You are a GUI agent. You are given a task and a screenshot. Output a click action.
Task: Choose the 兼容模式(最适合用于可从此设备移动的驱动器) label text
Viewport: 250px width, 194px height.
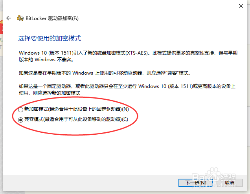point(76,119)
